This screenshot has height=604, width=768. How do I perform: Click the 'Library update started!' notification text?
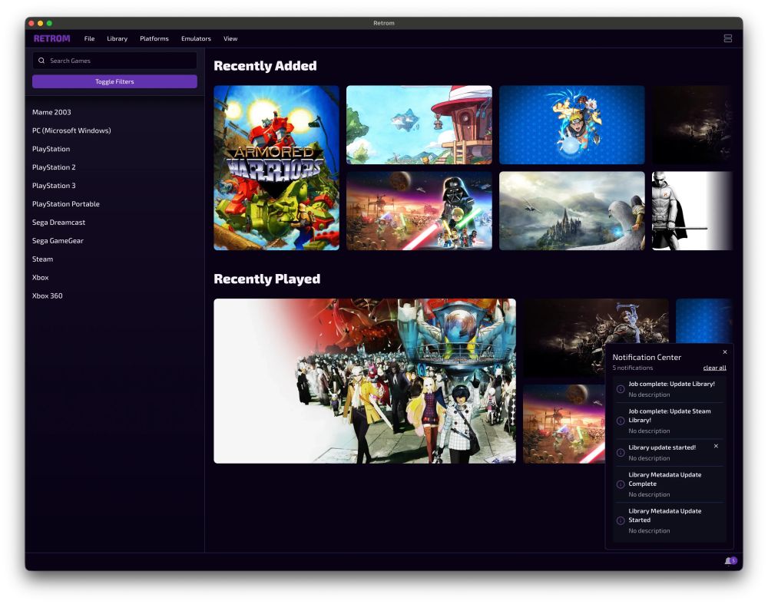pyautogui.click(x=662, y=447)
